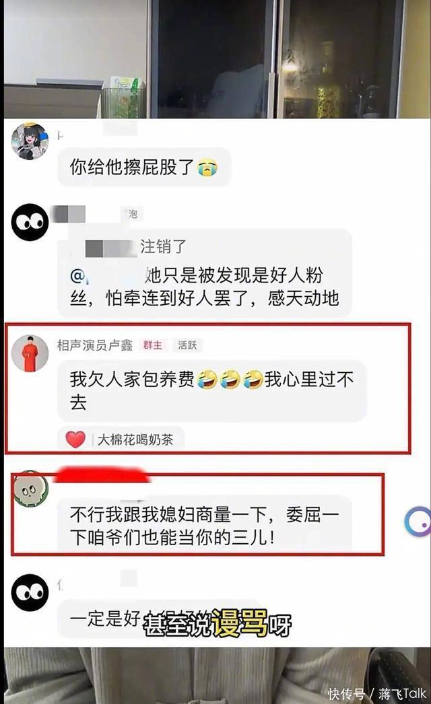Tap the crying emoji in 擦屁股 message
Viewport: 431px width, 704px height.
coord(207,168)
